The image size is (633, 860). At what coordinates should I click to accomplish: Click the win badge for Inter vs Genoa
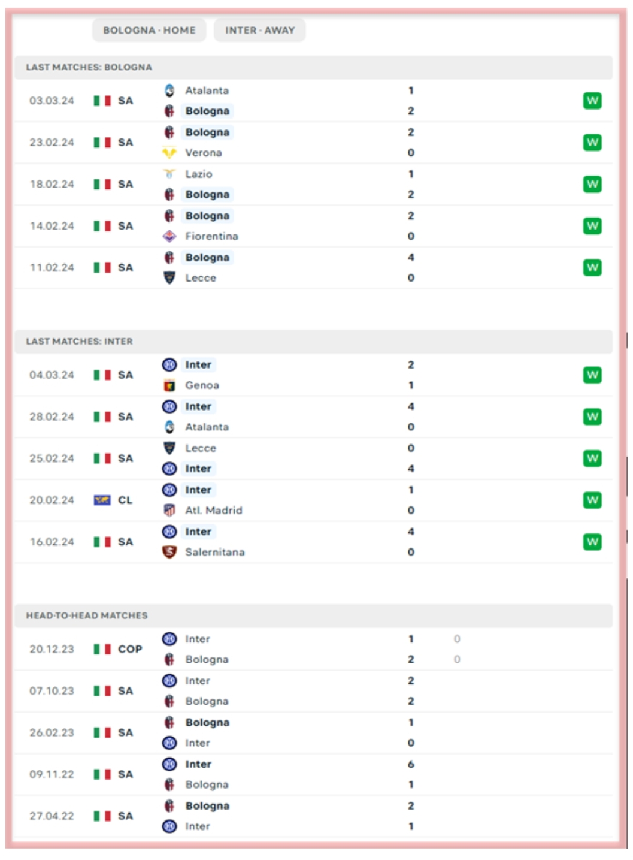[x=592, y=375]
